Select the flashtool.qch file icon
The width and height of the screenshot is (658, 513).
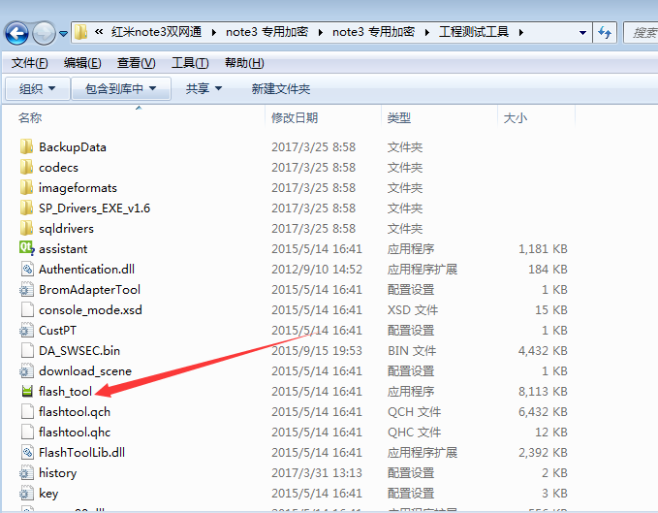click(x=27, y=411)
